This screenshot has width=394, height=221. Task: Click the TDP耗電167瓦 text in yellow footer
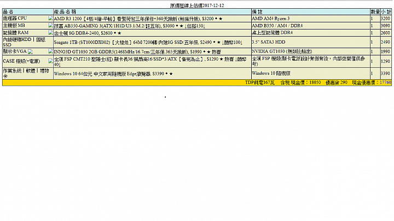point(260,82)
